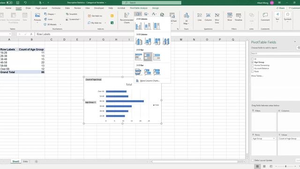This screenshot has width=300, height=169.
Task: Click the More Tables link
Action: pyautogui.click(x=257, y=76)
